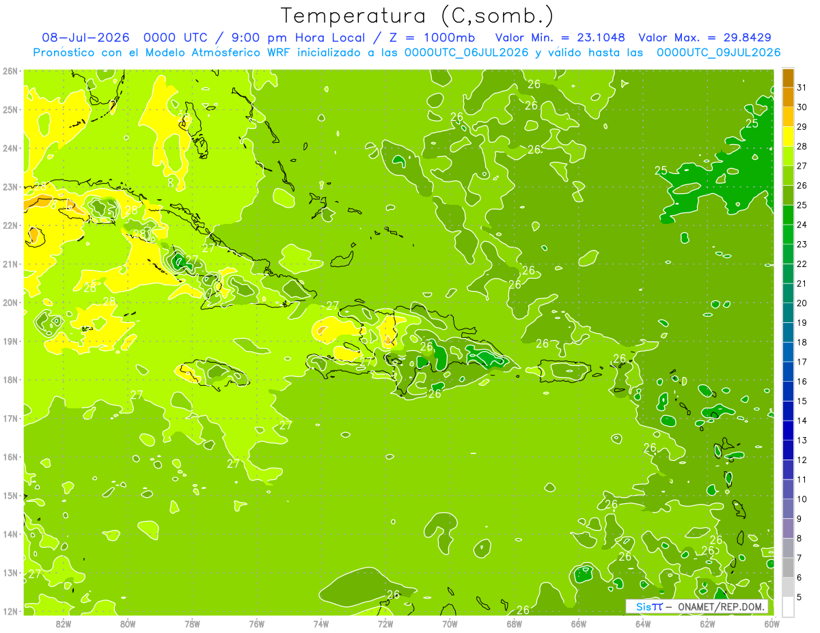
Task: Click the longitude label "80W"
Action: tap(128, 623)
